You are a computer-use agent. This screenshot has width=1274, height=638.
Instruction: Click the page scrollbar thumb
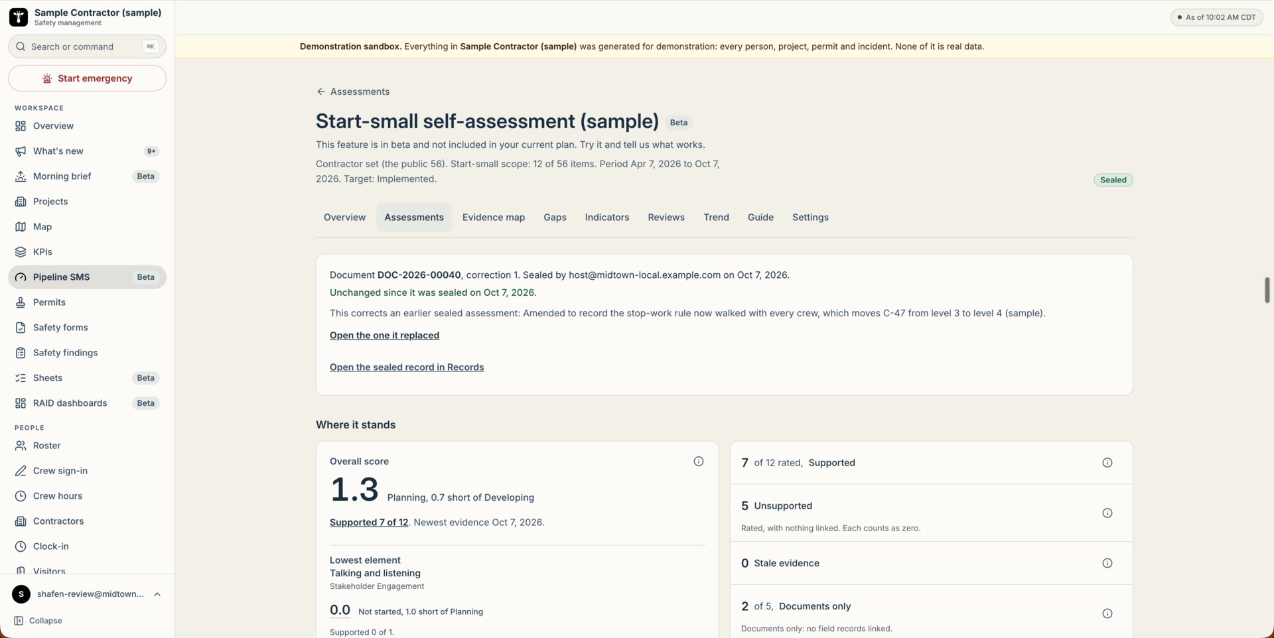[x=1267, y=290]
